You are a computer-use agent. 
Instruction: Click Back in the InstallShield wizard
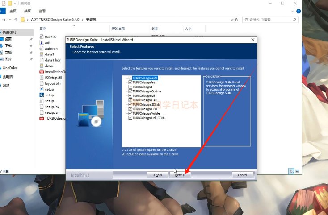[x=157, y=175]
